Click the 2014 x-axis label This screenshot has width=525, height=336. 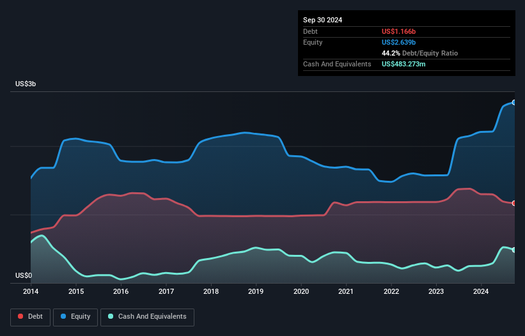click(x=31, y=291)
